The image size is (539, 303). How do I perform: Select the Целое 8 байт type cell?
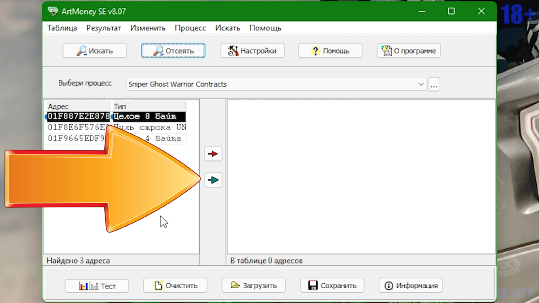tap(148, 117)
